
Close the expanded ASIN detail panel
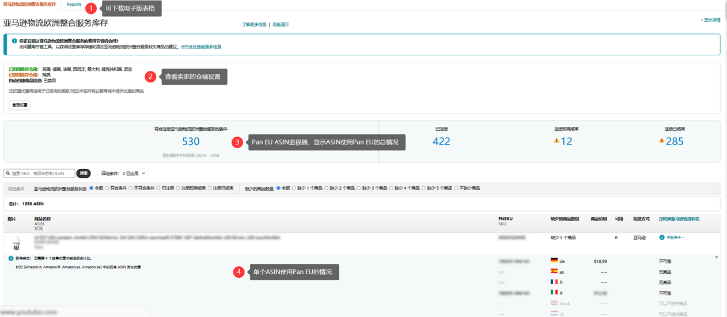(717, 257)
